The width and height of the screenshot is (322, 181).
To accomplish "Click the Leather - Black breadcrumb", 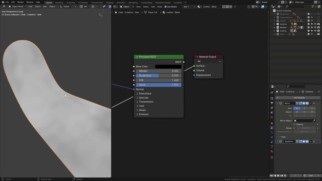I will click(171, 13).
